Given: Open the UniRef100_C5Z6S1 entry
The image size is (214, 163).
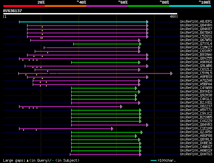Looking at the screenshot, I should coord(196,36).
